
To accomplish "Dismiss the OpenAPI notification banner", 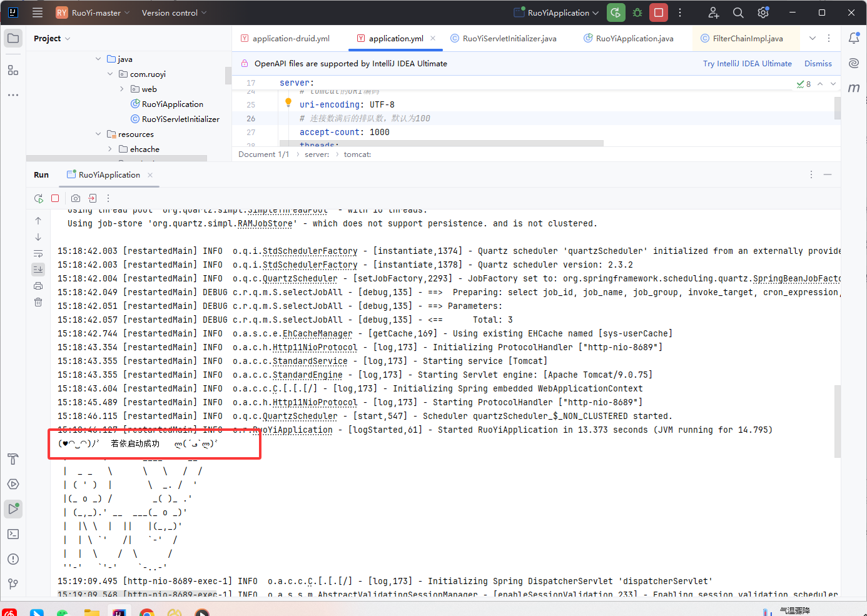I will pos(818,64).
